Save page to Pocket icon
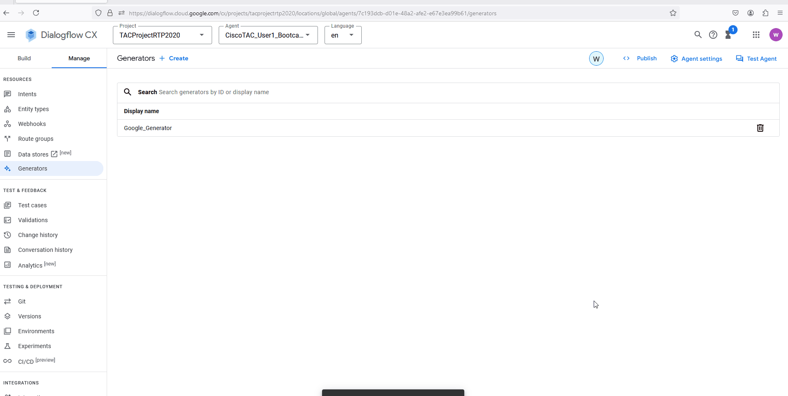 pos(735,13)
